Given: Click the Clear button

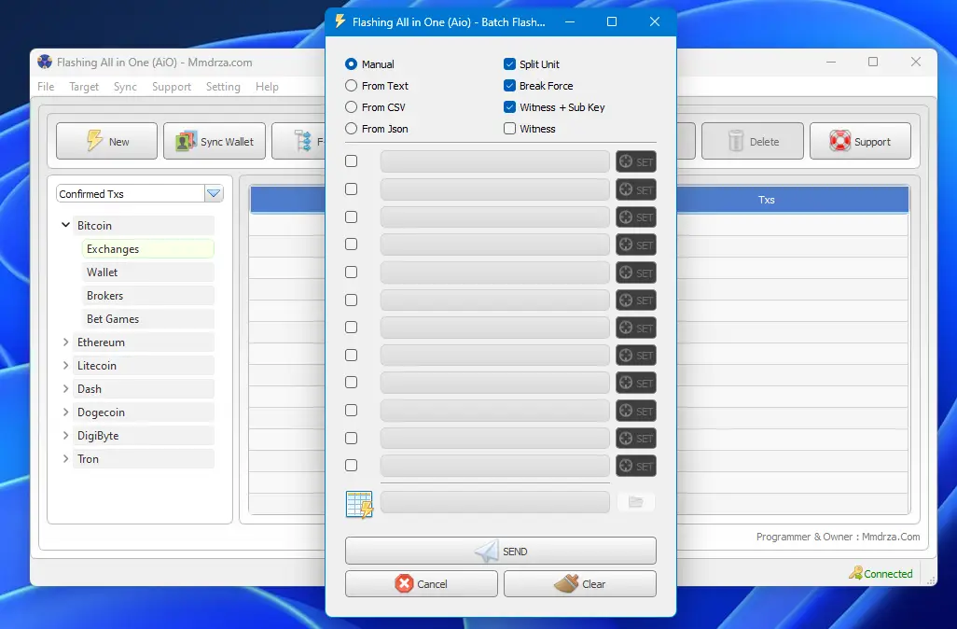Looking at the screenshot, I should 580,584.
